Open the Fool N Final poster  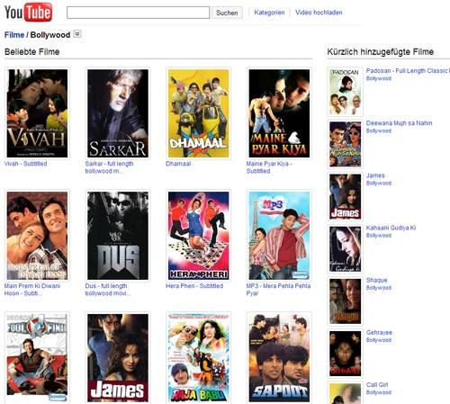[37, 358]
